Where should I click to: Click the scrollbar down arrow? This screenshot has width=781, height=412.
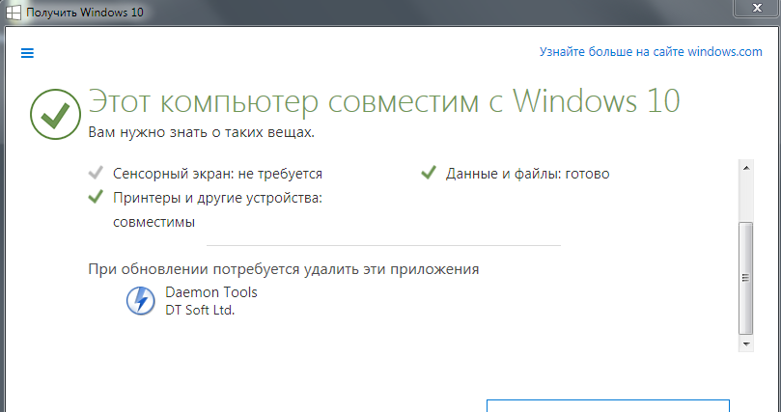(746, 343)
